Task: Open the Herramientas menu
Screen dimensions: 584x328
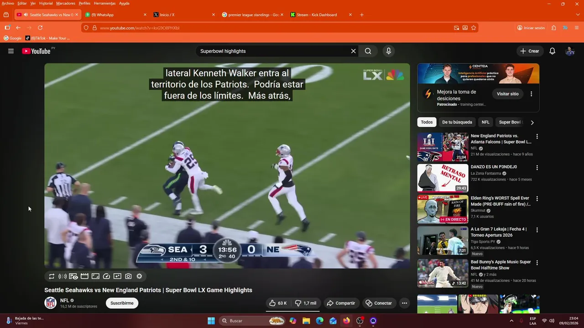Action: click(104, 3)
